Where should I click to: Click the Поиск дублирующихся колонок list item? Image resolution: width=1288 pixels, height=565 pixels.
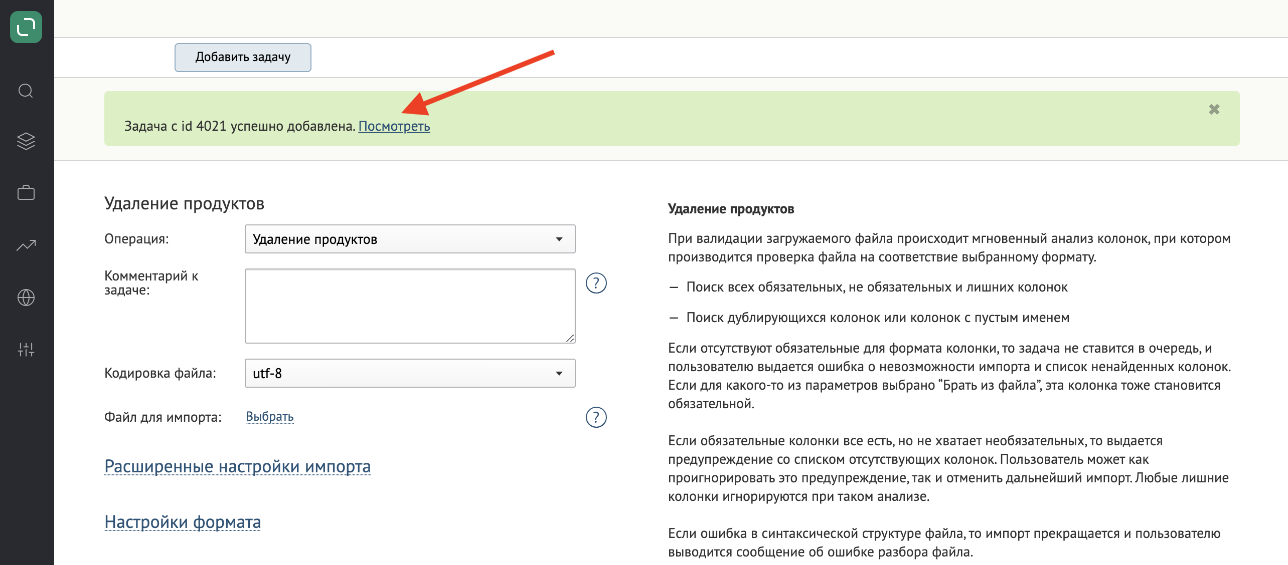coord(878,318)
